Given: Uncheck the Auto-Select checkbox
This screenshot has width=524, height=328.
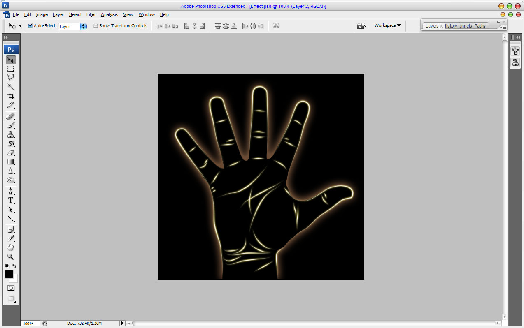Looking at the screenshot, I should point(30,26).
